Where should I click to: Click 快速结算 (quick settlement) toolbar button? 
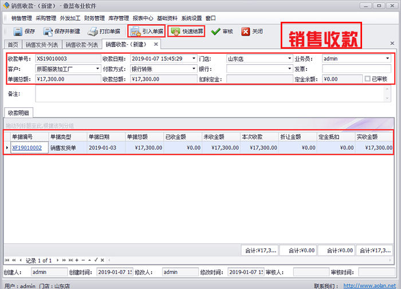pyautogui.click(x=186, y=32)
